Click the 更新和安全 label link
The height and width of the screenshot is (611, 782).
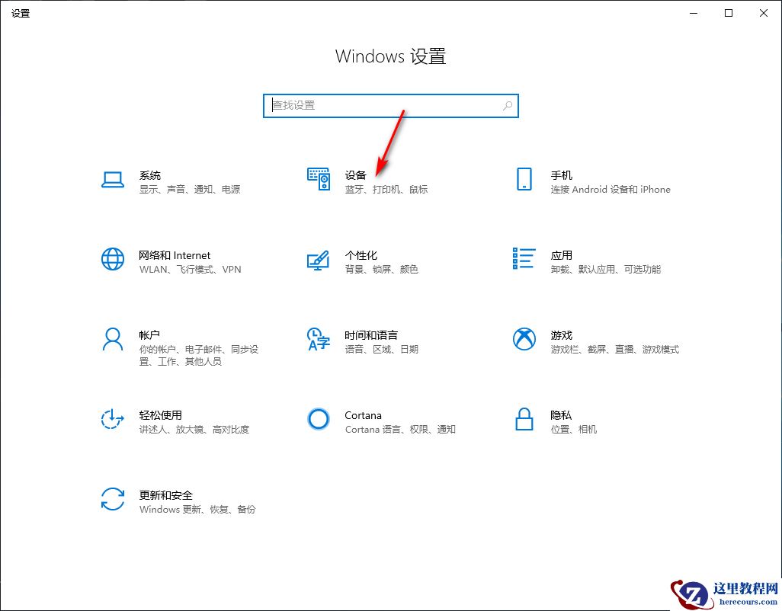coord(165,494)
